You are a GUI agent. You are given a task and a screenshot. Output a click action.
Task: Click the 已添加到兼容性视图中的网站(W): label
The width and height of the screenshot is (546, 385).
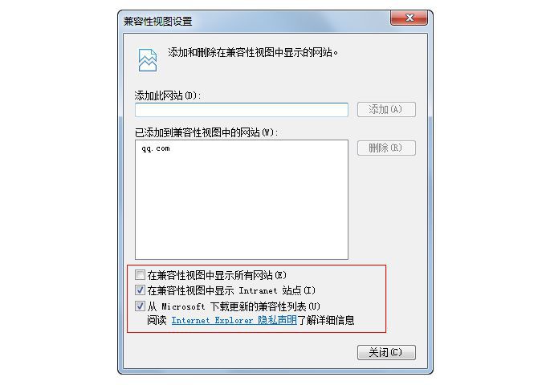point(206,132)
